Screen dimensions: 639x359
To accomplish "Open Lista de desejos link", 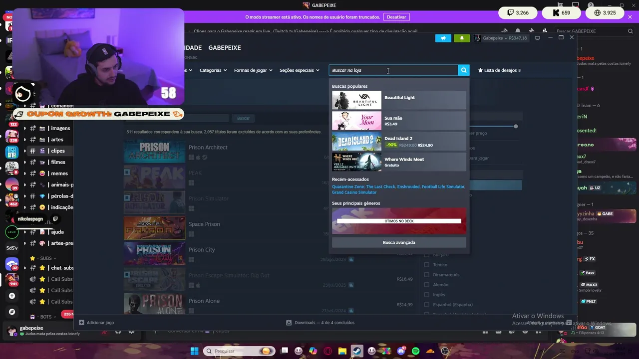I will [499, 70].
